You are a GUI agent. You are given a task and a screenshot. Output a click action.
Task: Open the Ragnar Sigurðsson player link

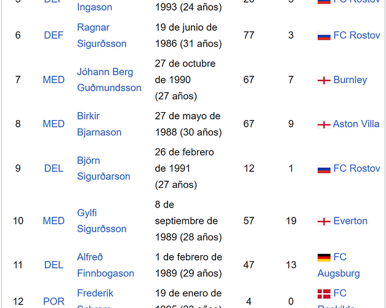point(102,36)
